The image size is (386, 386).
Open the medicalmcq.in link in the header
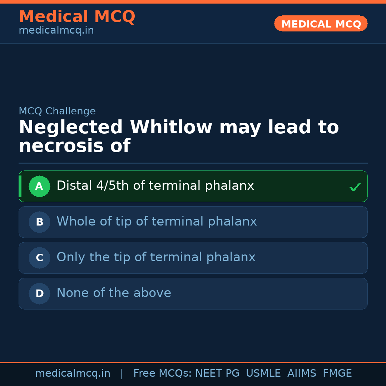coord(56,30)
